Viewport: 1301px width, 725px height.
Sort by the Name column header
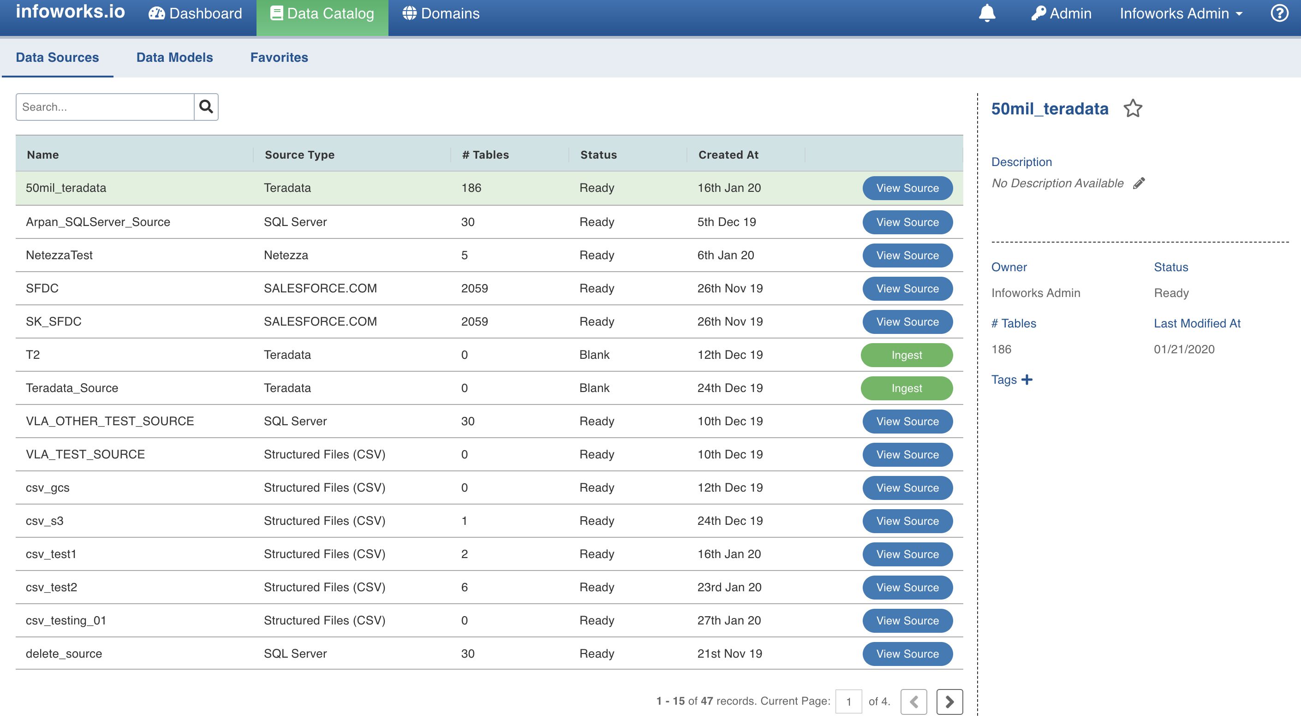(43, 155)
